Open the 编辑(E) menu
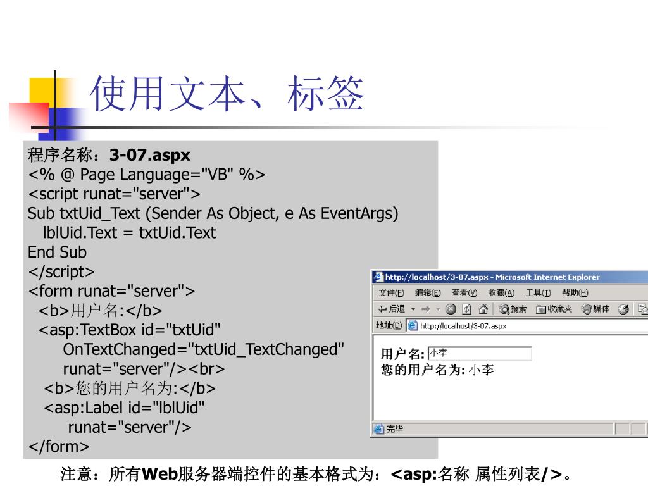Viewport: 648px width, 486px height. click(428, 292)
